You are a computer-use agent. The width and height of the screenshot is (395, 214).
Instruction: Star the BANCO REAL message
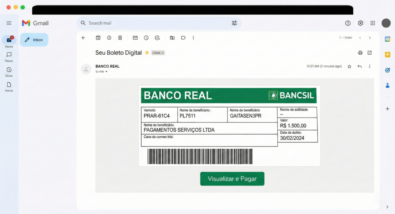coord(349,66)
